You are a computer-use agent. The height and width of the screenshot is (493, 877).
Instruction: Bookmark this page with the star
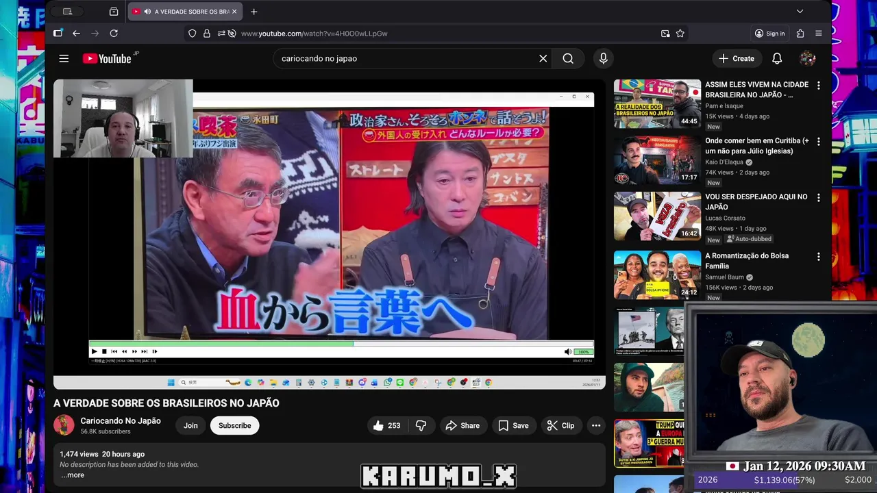pos(680,33)
